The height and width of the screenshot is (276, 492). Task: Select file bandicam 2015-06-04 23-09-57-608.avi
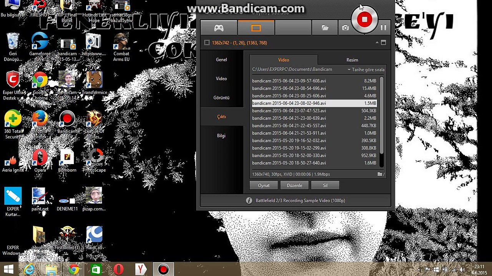tap(314, 81)
